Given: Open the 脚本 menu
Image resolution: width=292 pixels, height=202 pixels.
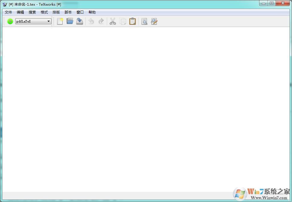Looking at the screenshot, I should [x=68, y=12].
